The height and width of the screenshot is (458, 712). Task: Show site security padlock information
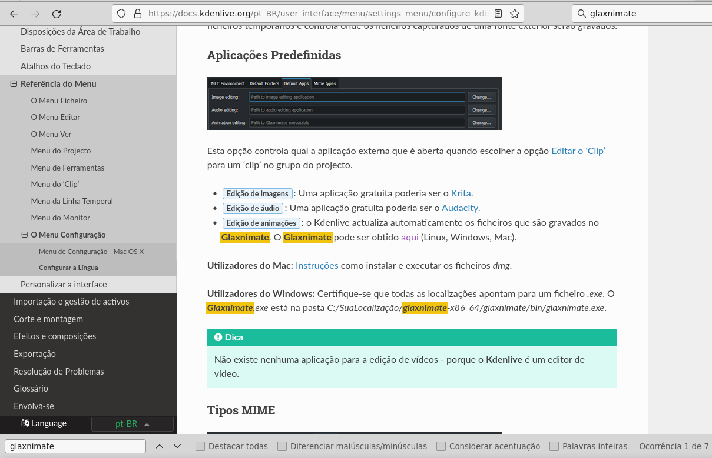138,14
